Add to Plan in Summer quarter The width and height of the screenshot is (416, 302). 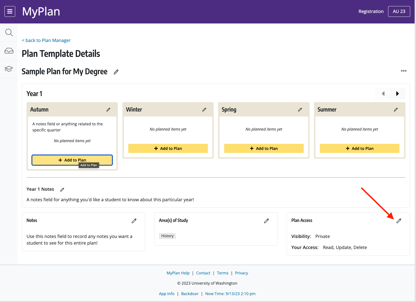click(x=360, y=148)
